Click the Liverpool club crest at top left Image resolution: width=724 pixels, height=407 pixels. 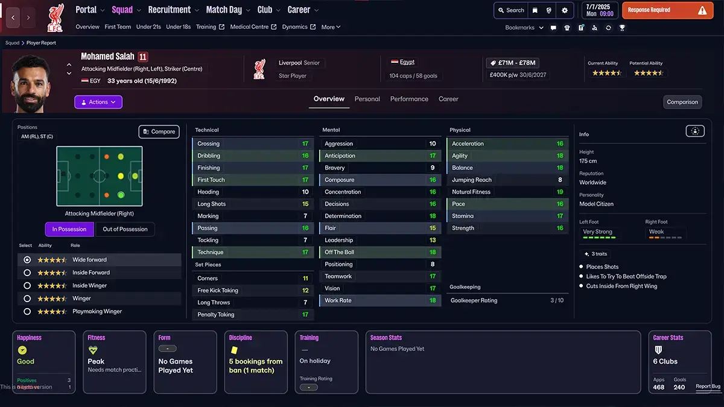tap(55, 19)
